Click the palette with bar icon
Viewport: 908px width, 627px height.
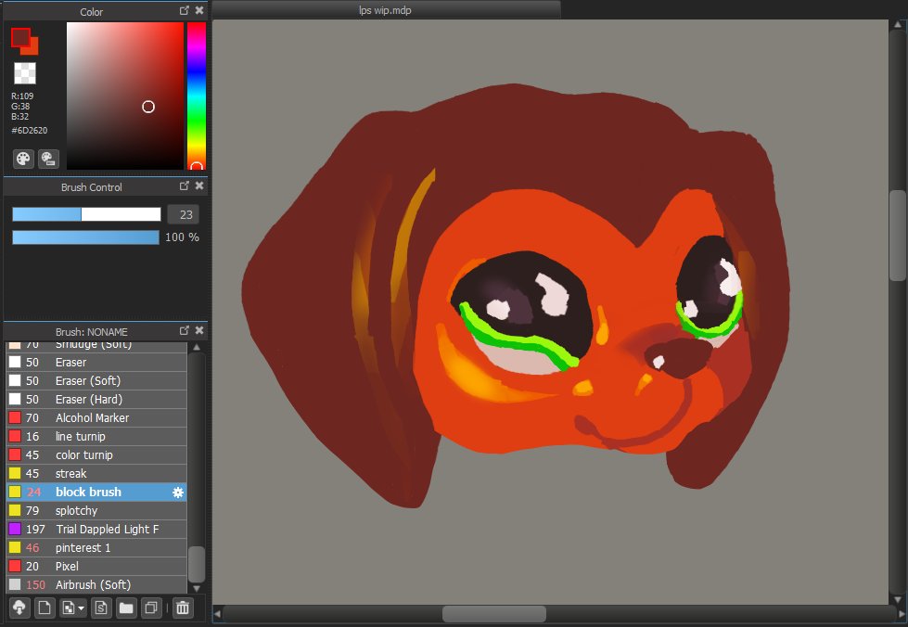(48, 159)
